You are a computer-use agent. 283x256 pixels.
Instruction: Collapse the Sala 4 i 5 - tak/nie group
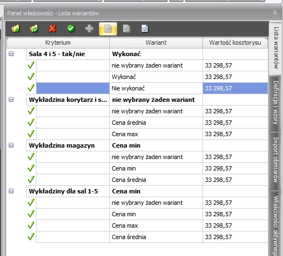tap(11, 54)
